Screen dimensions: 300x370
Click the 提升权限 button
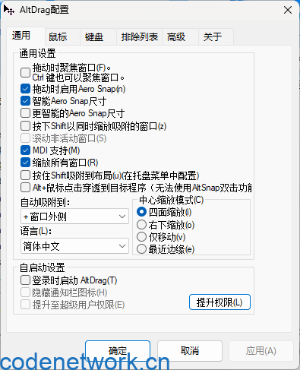(x=219, y=302)
